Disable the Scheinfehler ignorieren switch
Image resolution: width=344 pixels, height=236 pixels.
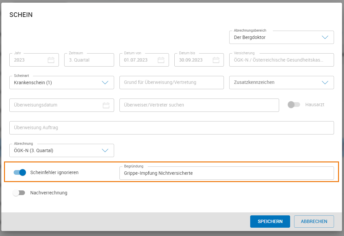tap(20, 172)
